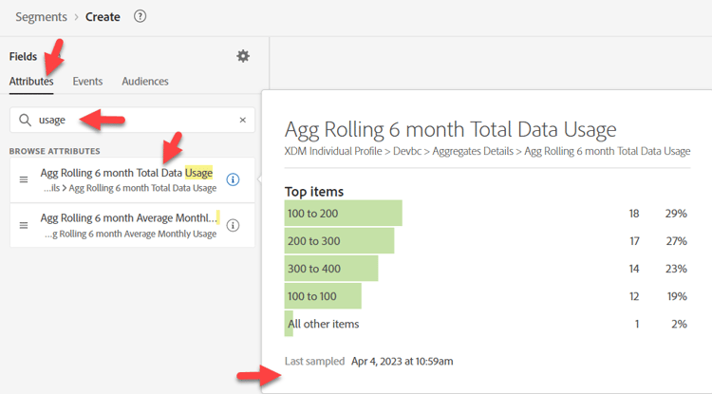Image resolution: width=712 pixels, height=394 pixels.
Task: Click the count 12
Action: coord(634,296)
